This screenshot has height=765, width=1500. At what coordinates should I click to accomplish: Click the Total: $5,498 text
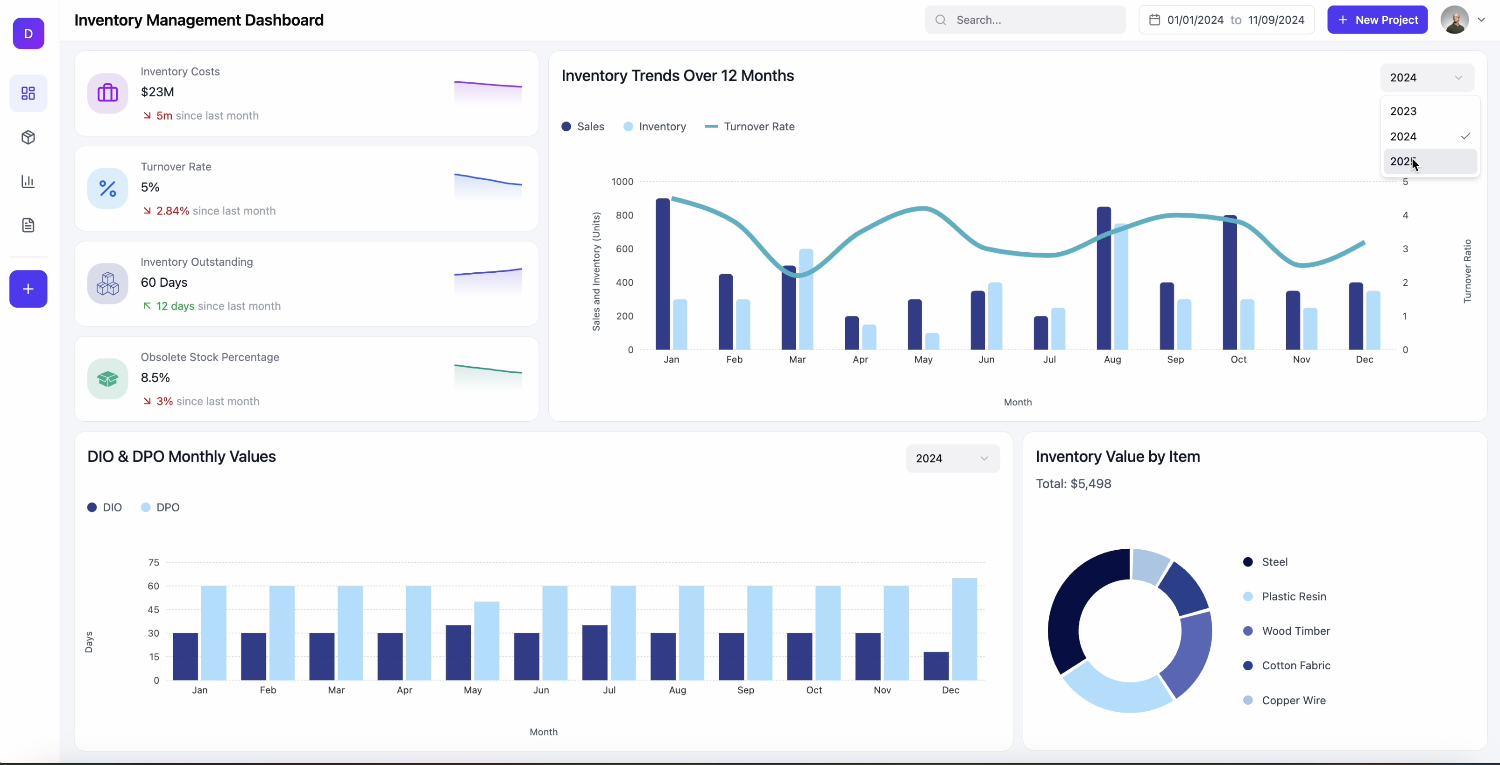coord(1073,484)
